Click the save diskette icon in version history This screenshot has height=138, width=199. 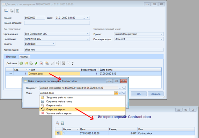click(62, 123)
